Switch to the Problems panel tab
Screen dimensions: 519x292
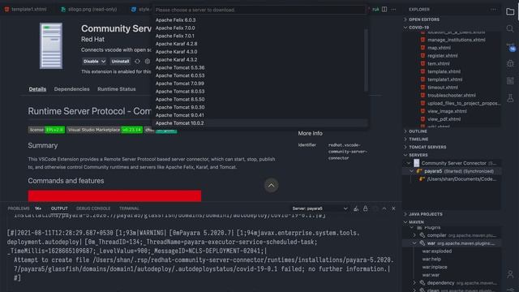[x=19, y=208]
